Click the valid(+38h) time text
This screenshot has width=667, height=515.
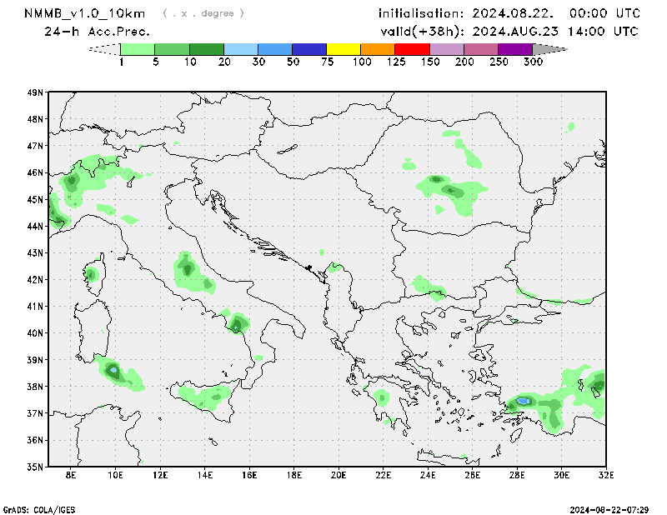pyautogui.click(x=508, y=32)
